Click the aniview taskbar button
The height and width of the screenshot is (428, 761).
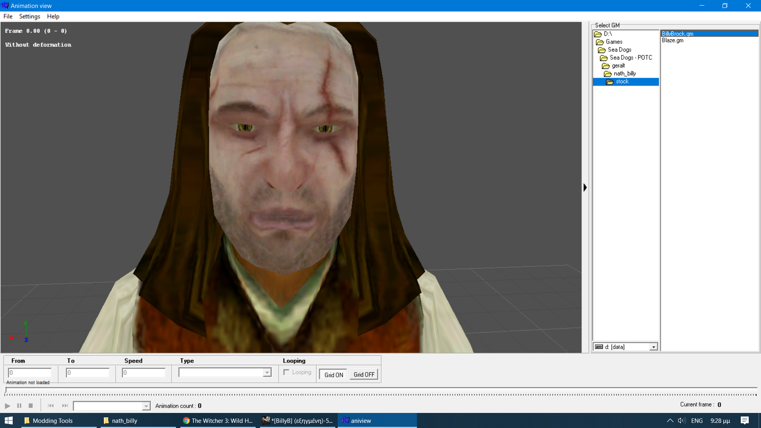[x=377, y=420]
